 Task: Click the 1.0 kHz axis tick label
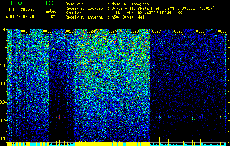tap(3, 66)
